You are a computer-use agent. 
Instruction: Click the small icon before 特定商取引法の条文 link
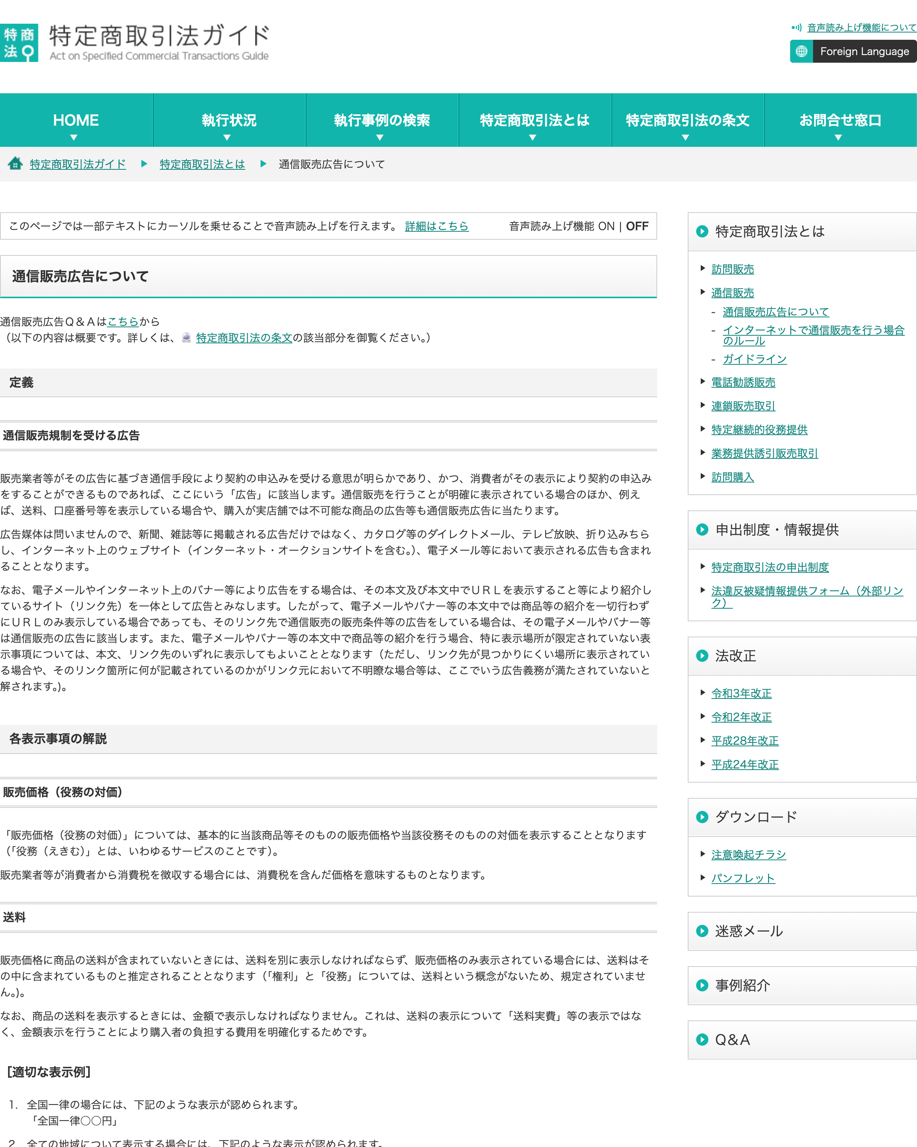pos(186,338)
